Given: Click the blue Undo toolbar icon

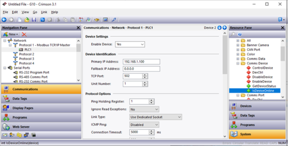Looking at the screenshot, I should click(42, 20).
